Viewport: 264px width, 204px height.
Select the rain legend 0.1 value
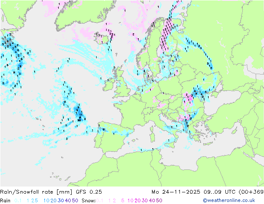point(18,201)
